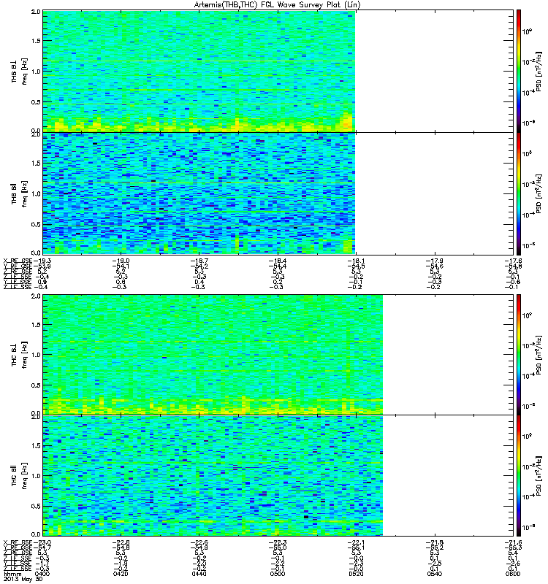Click the 0600 time tick label
Image resolution: width=548 pixels, height=584 pixels.
pos(513,574)
